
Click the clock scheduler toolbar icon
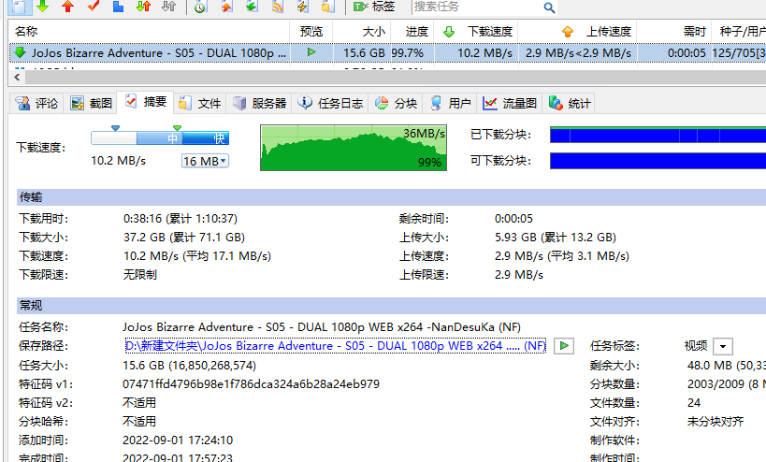(x=201, y=7)
